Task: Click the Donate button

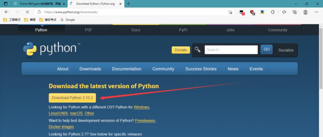Action: pos(181,50)
